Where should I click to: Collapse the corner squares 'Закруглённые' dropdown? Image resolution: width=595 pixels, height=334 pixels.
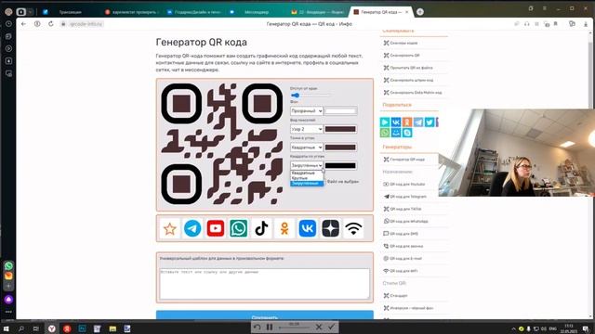tap(307, 165)
